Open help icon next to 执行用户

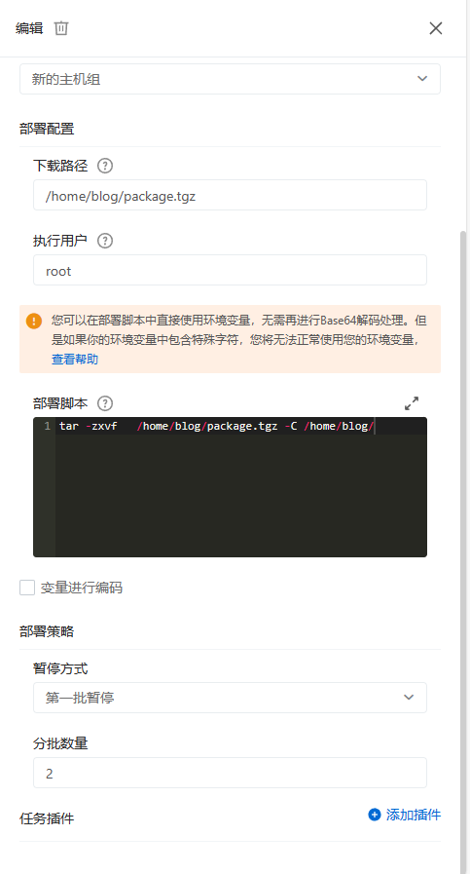point(105,241)
